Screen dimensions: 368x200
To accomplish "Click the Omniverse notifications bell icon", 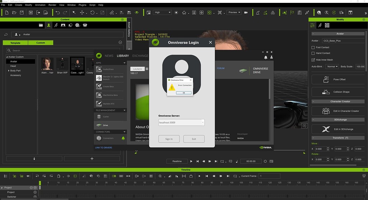I will 266,57.
